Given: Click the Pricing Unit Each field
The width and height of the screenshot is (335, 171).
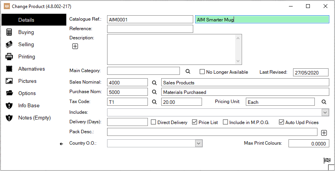Looking at the screenshot, I should [x=280, y=102].
